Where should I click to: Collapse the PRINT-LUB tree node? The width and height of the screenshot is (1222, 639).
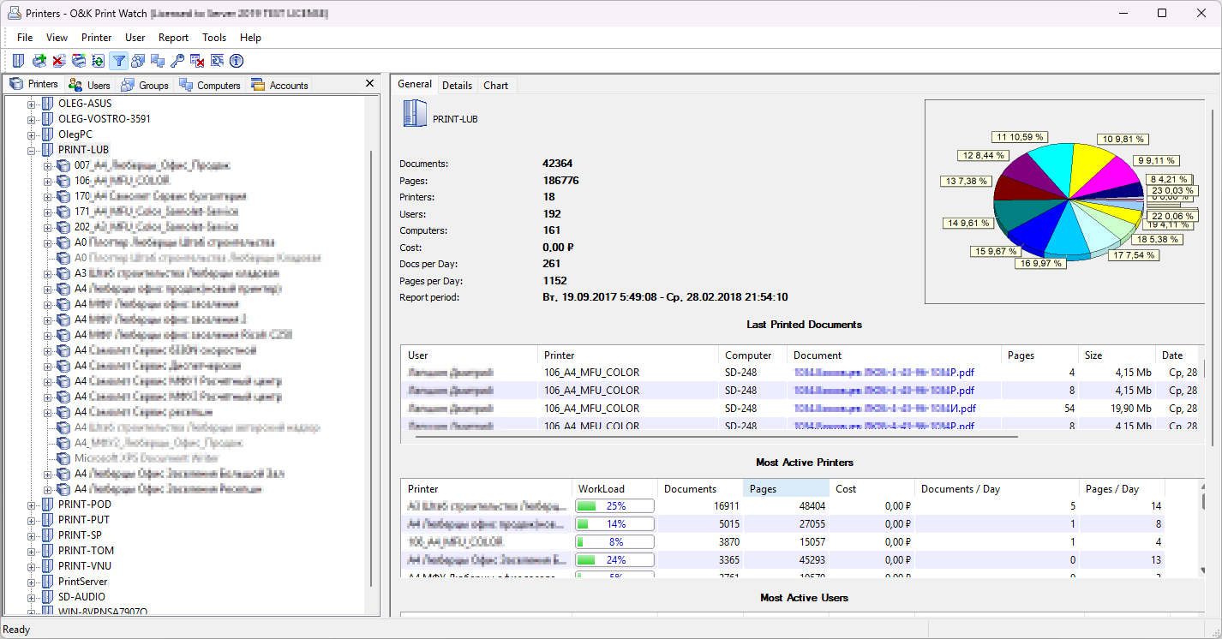coord(32,150)
